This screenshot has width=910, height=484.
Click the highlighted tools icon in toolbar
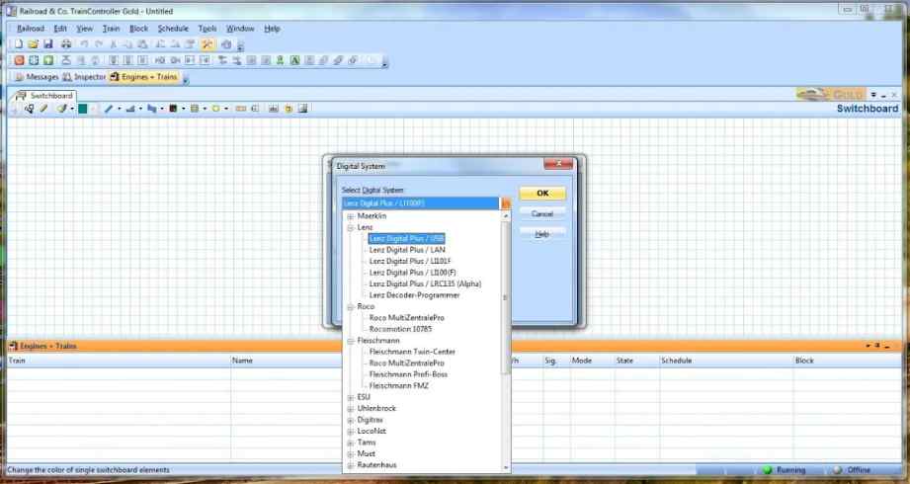coord(207,44)
